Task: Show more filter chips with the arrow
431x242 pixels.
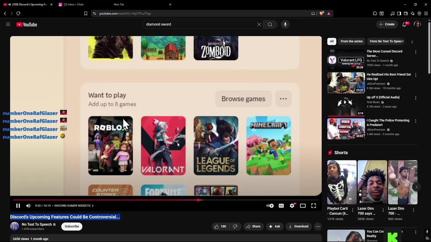Action: click(412, 42)
